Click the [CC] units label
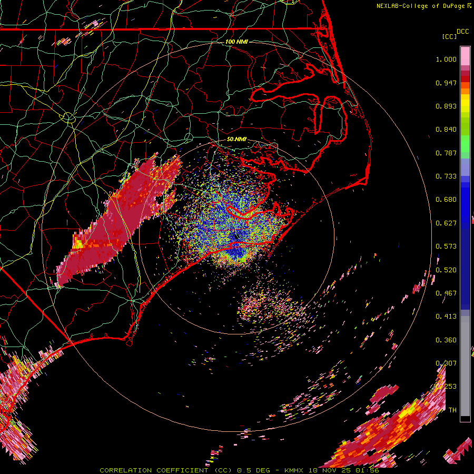Image resolution: width=474 pixels, height=474 pixels. click(x=449, y=36)
